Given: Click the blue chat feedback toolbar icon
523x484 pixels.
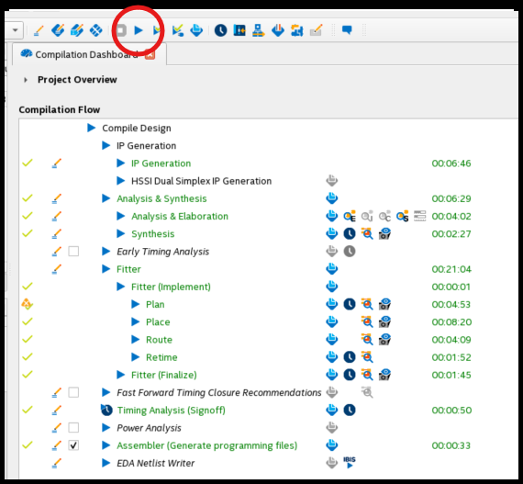Looking at the screenshot, I should (347, 30).
